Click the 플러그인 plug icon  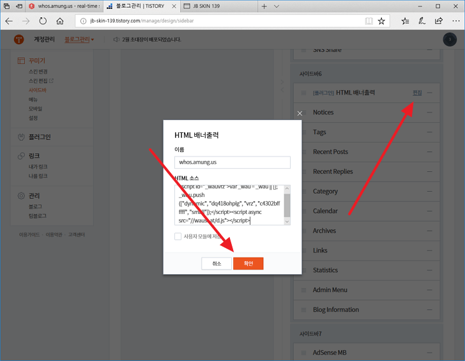click(x=21, y=137)
